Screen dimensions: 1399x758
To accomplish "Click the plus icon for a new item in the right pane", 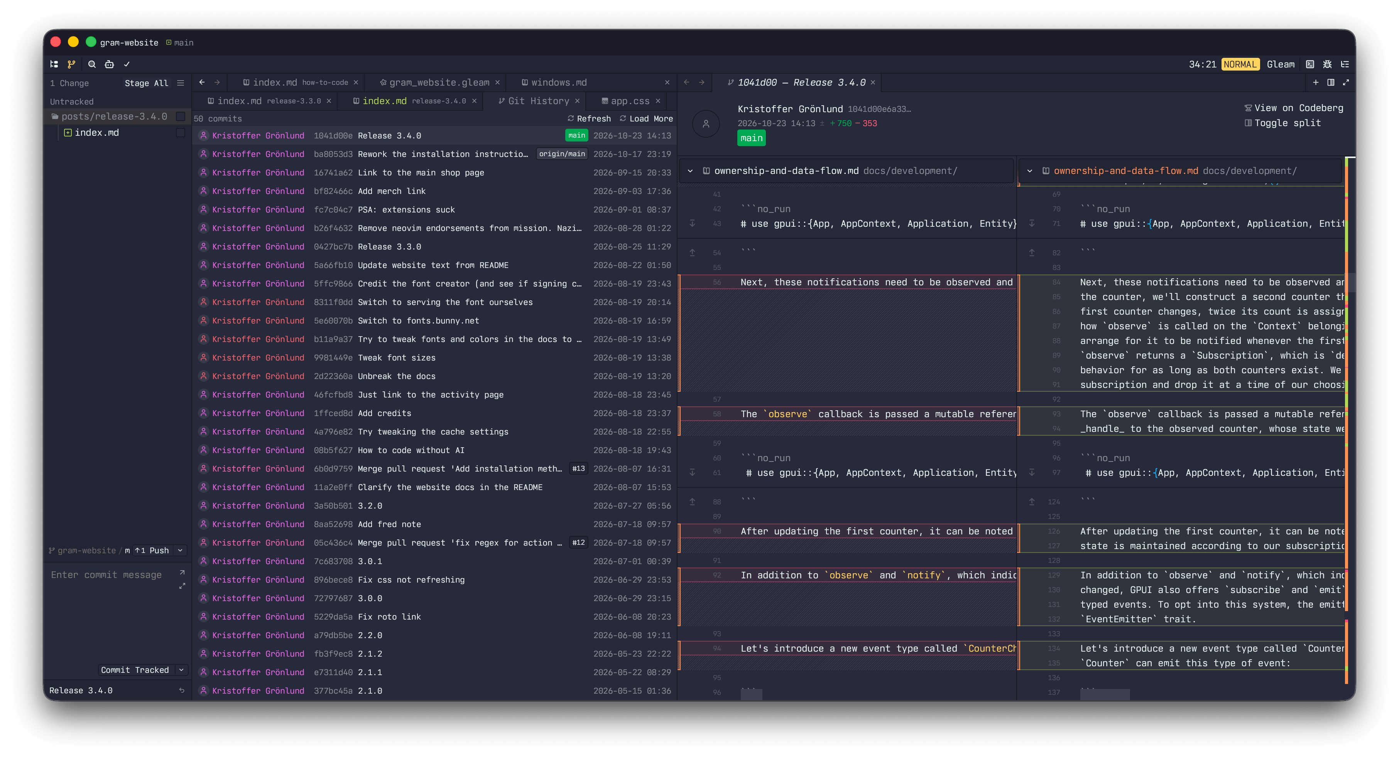I will tap(1316, 83).
